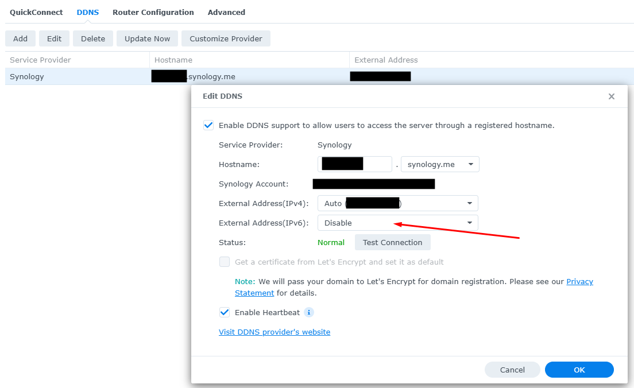634x388 pixels.
Task: Click the Enable Heartbeat info icon
Action: (309, 313)
